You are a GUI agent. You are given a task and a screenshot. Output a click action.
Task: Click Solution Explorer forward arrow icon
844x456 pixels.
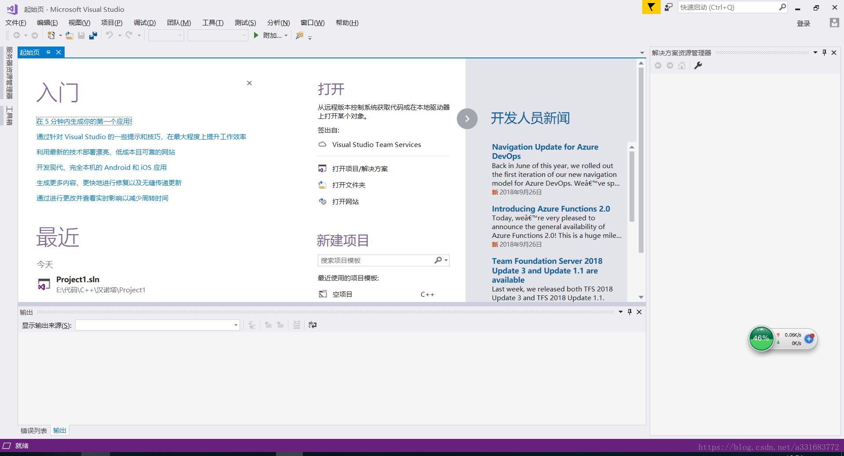[x=670, y=65]
